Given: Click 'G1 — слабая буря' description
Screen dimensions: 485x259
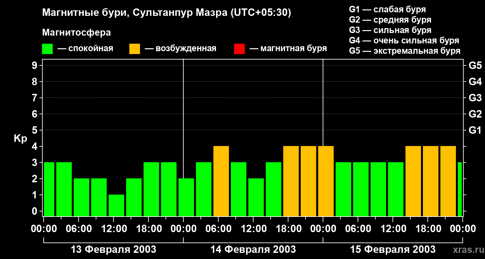Looking at the screenshot, I should click(387, 9).
